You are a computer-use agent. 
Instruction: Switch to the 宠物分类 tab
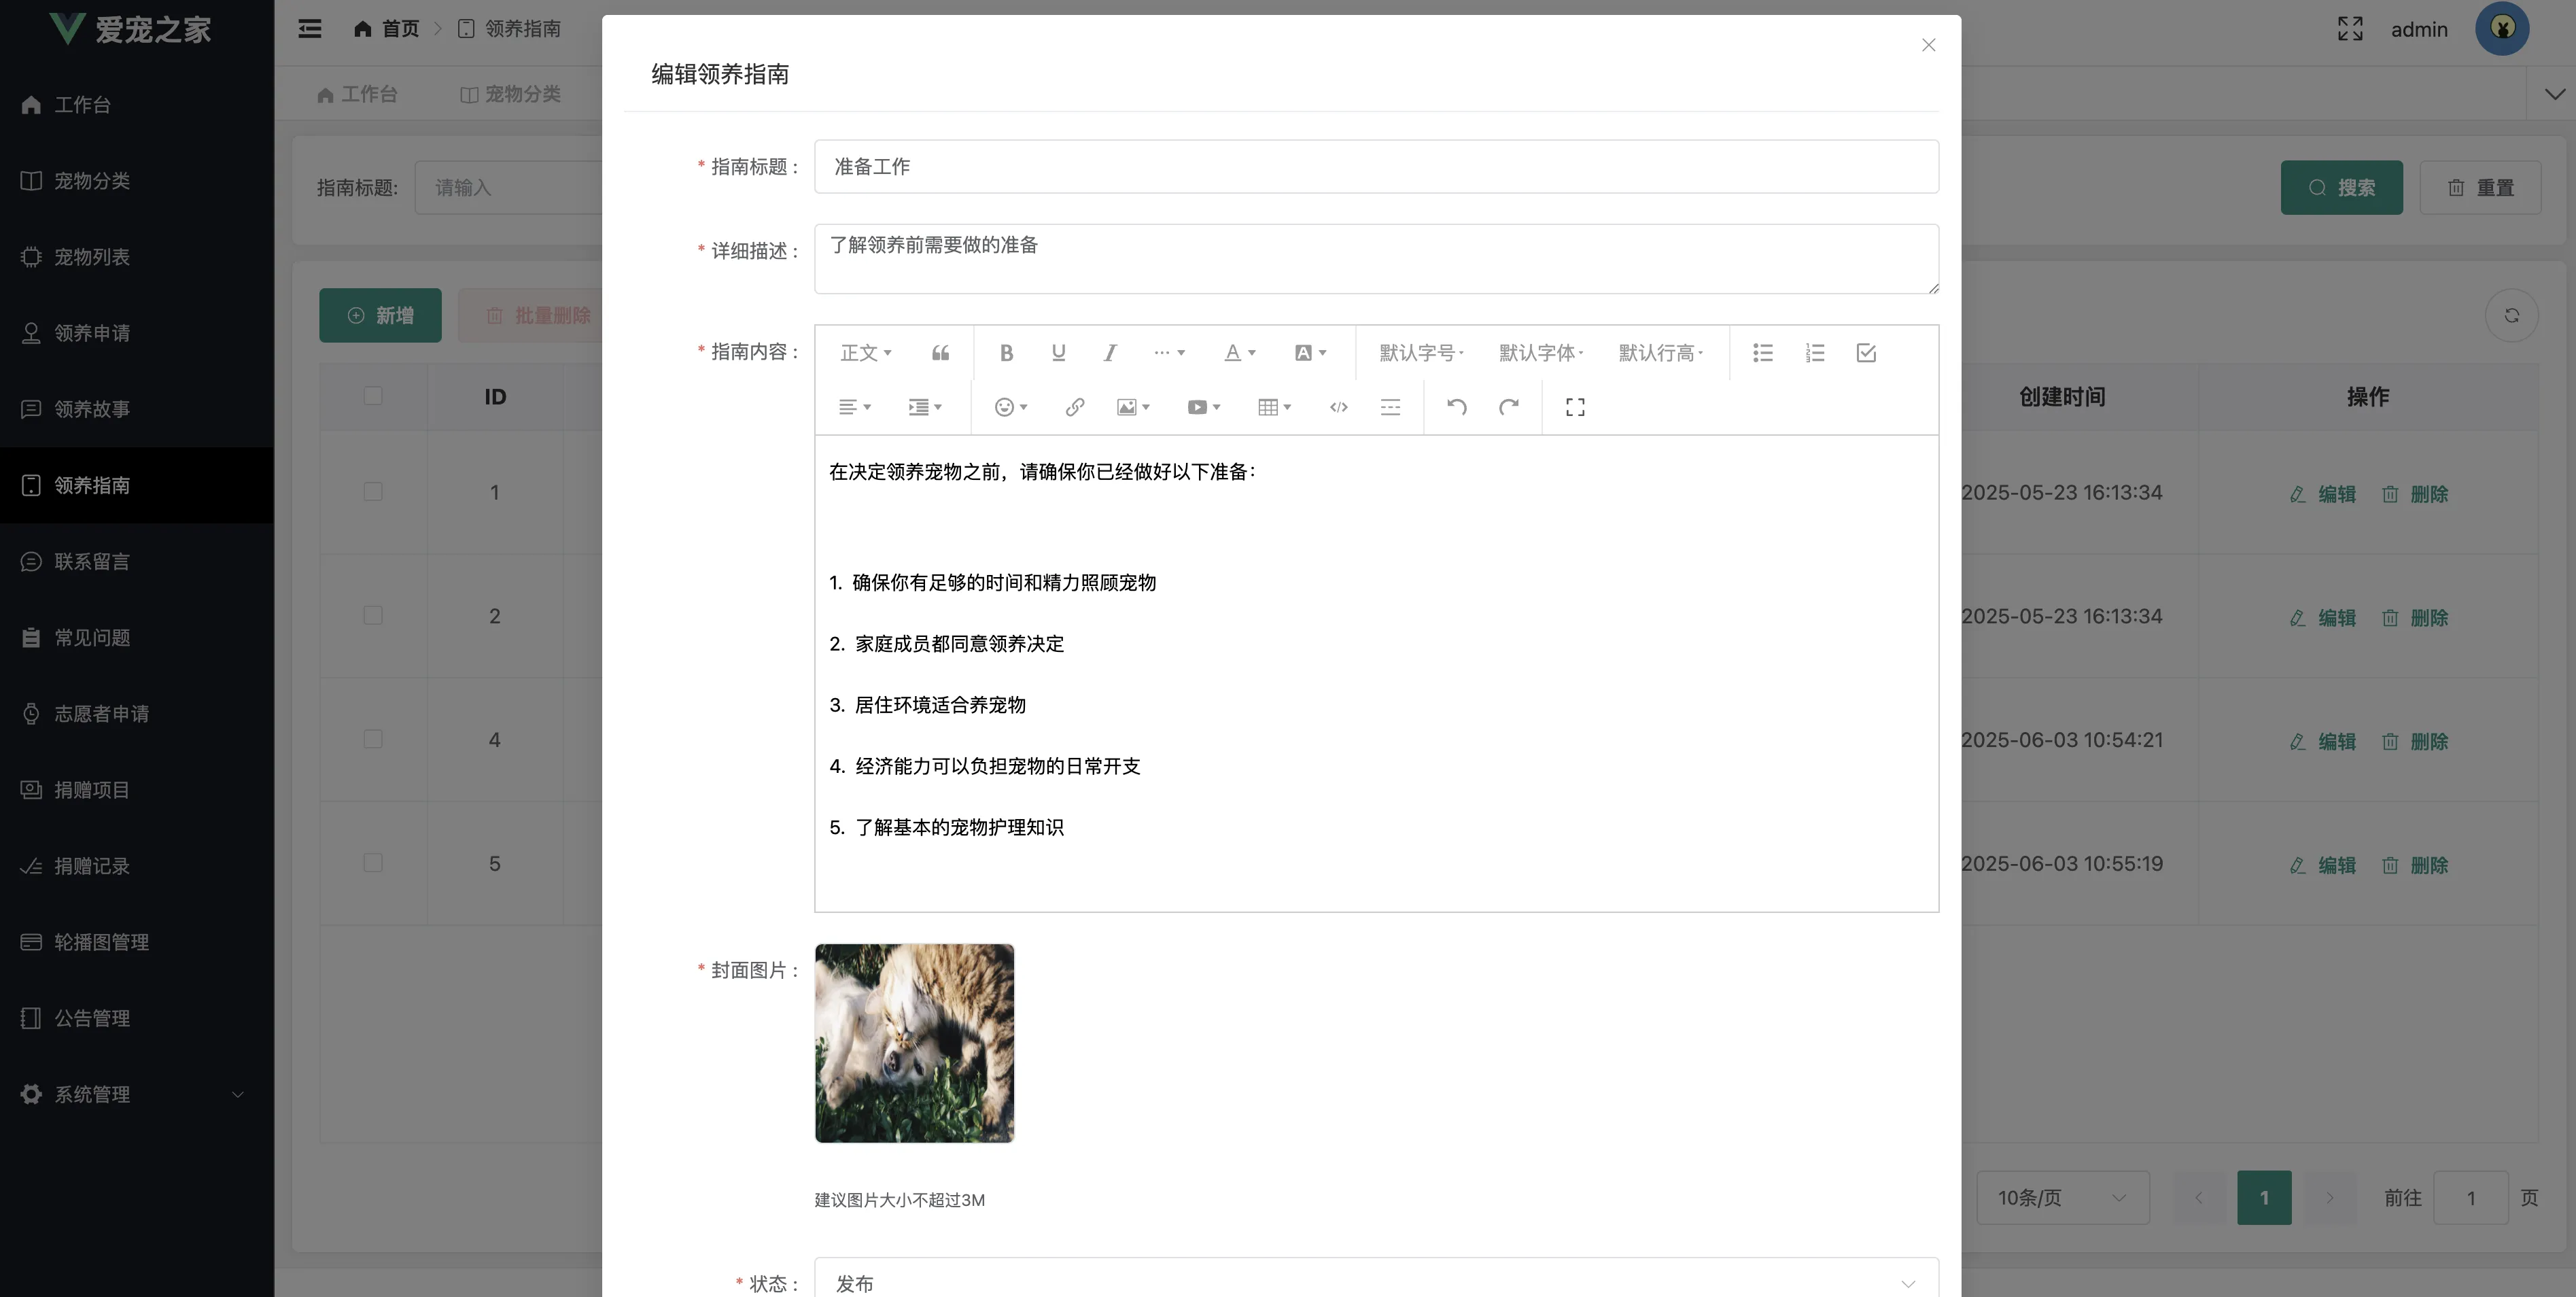(511, 94)
